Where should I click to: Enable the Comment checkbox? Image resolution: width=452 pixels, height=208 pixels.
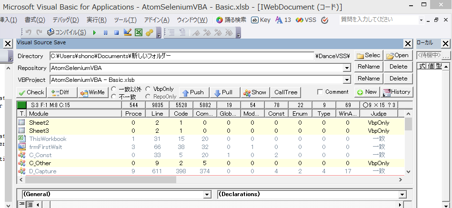tap(320, 92)
